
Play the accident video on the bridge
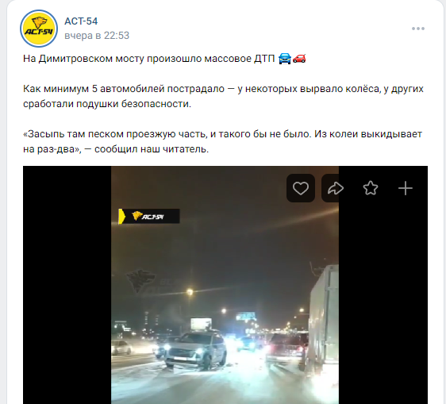225,285
